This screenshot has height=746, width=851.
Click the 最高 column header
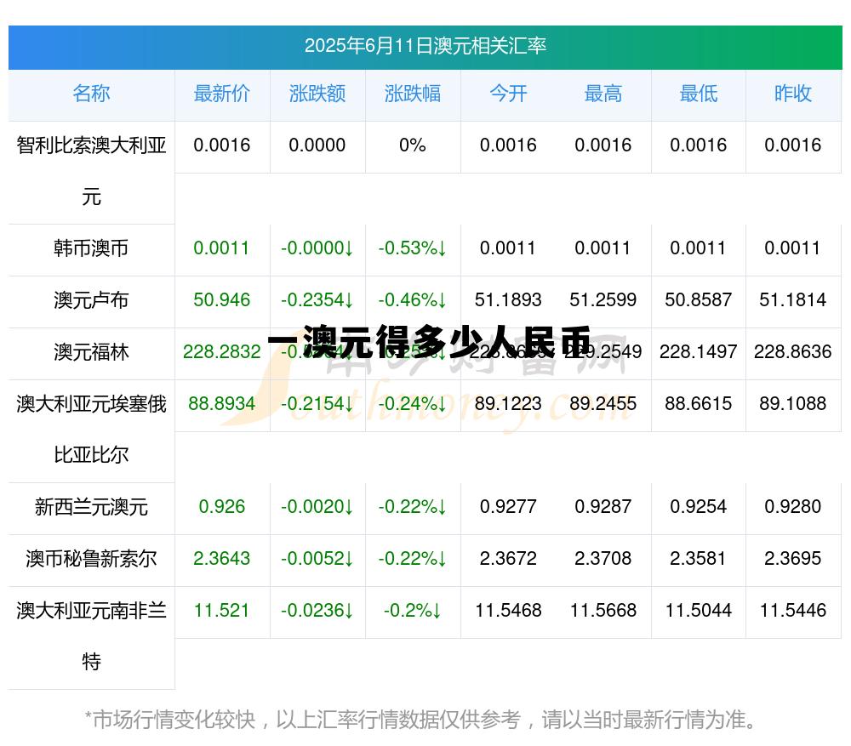(x=603, y=94)
